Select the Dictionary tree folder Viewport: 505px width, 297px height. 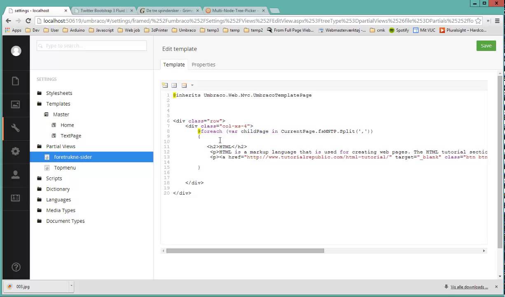[x=58, y=189]
